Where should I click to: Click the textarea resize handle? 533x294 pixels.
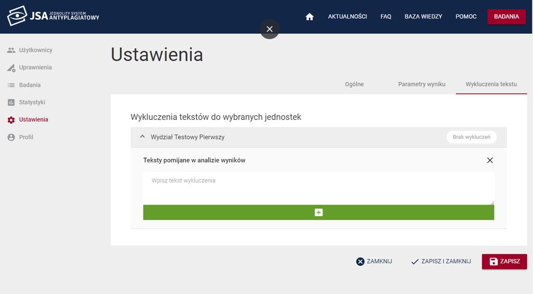[x=492, y=203]
